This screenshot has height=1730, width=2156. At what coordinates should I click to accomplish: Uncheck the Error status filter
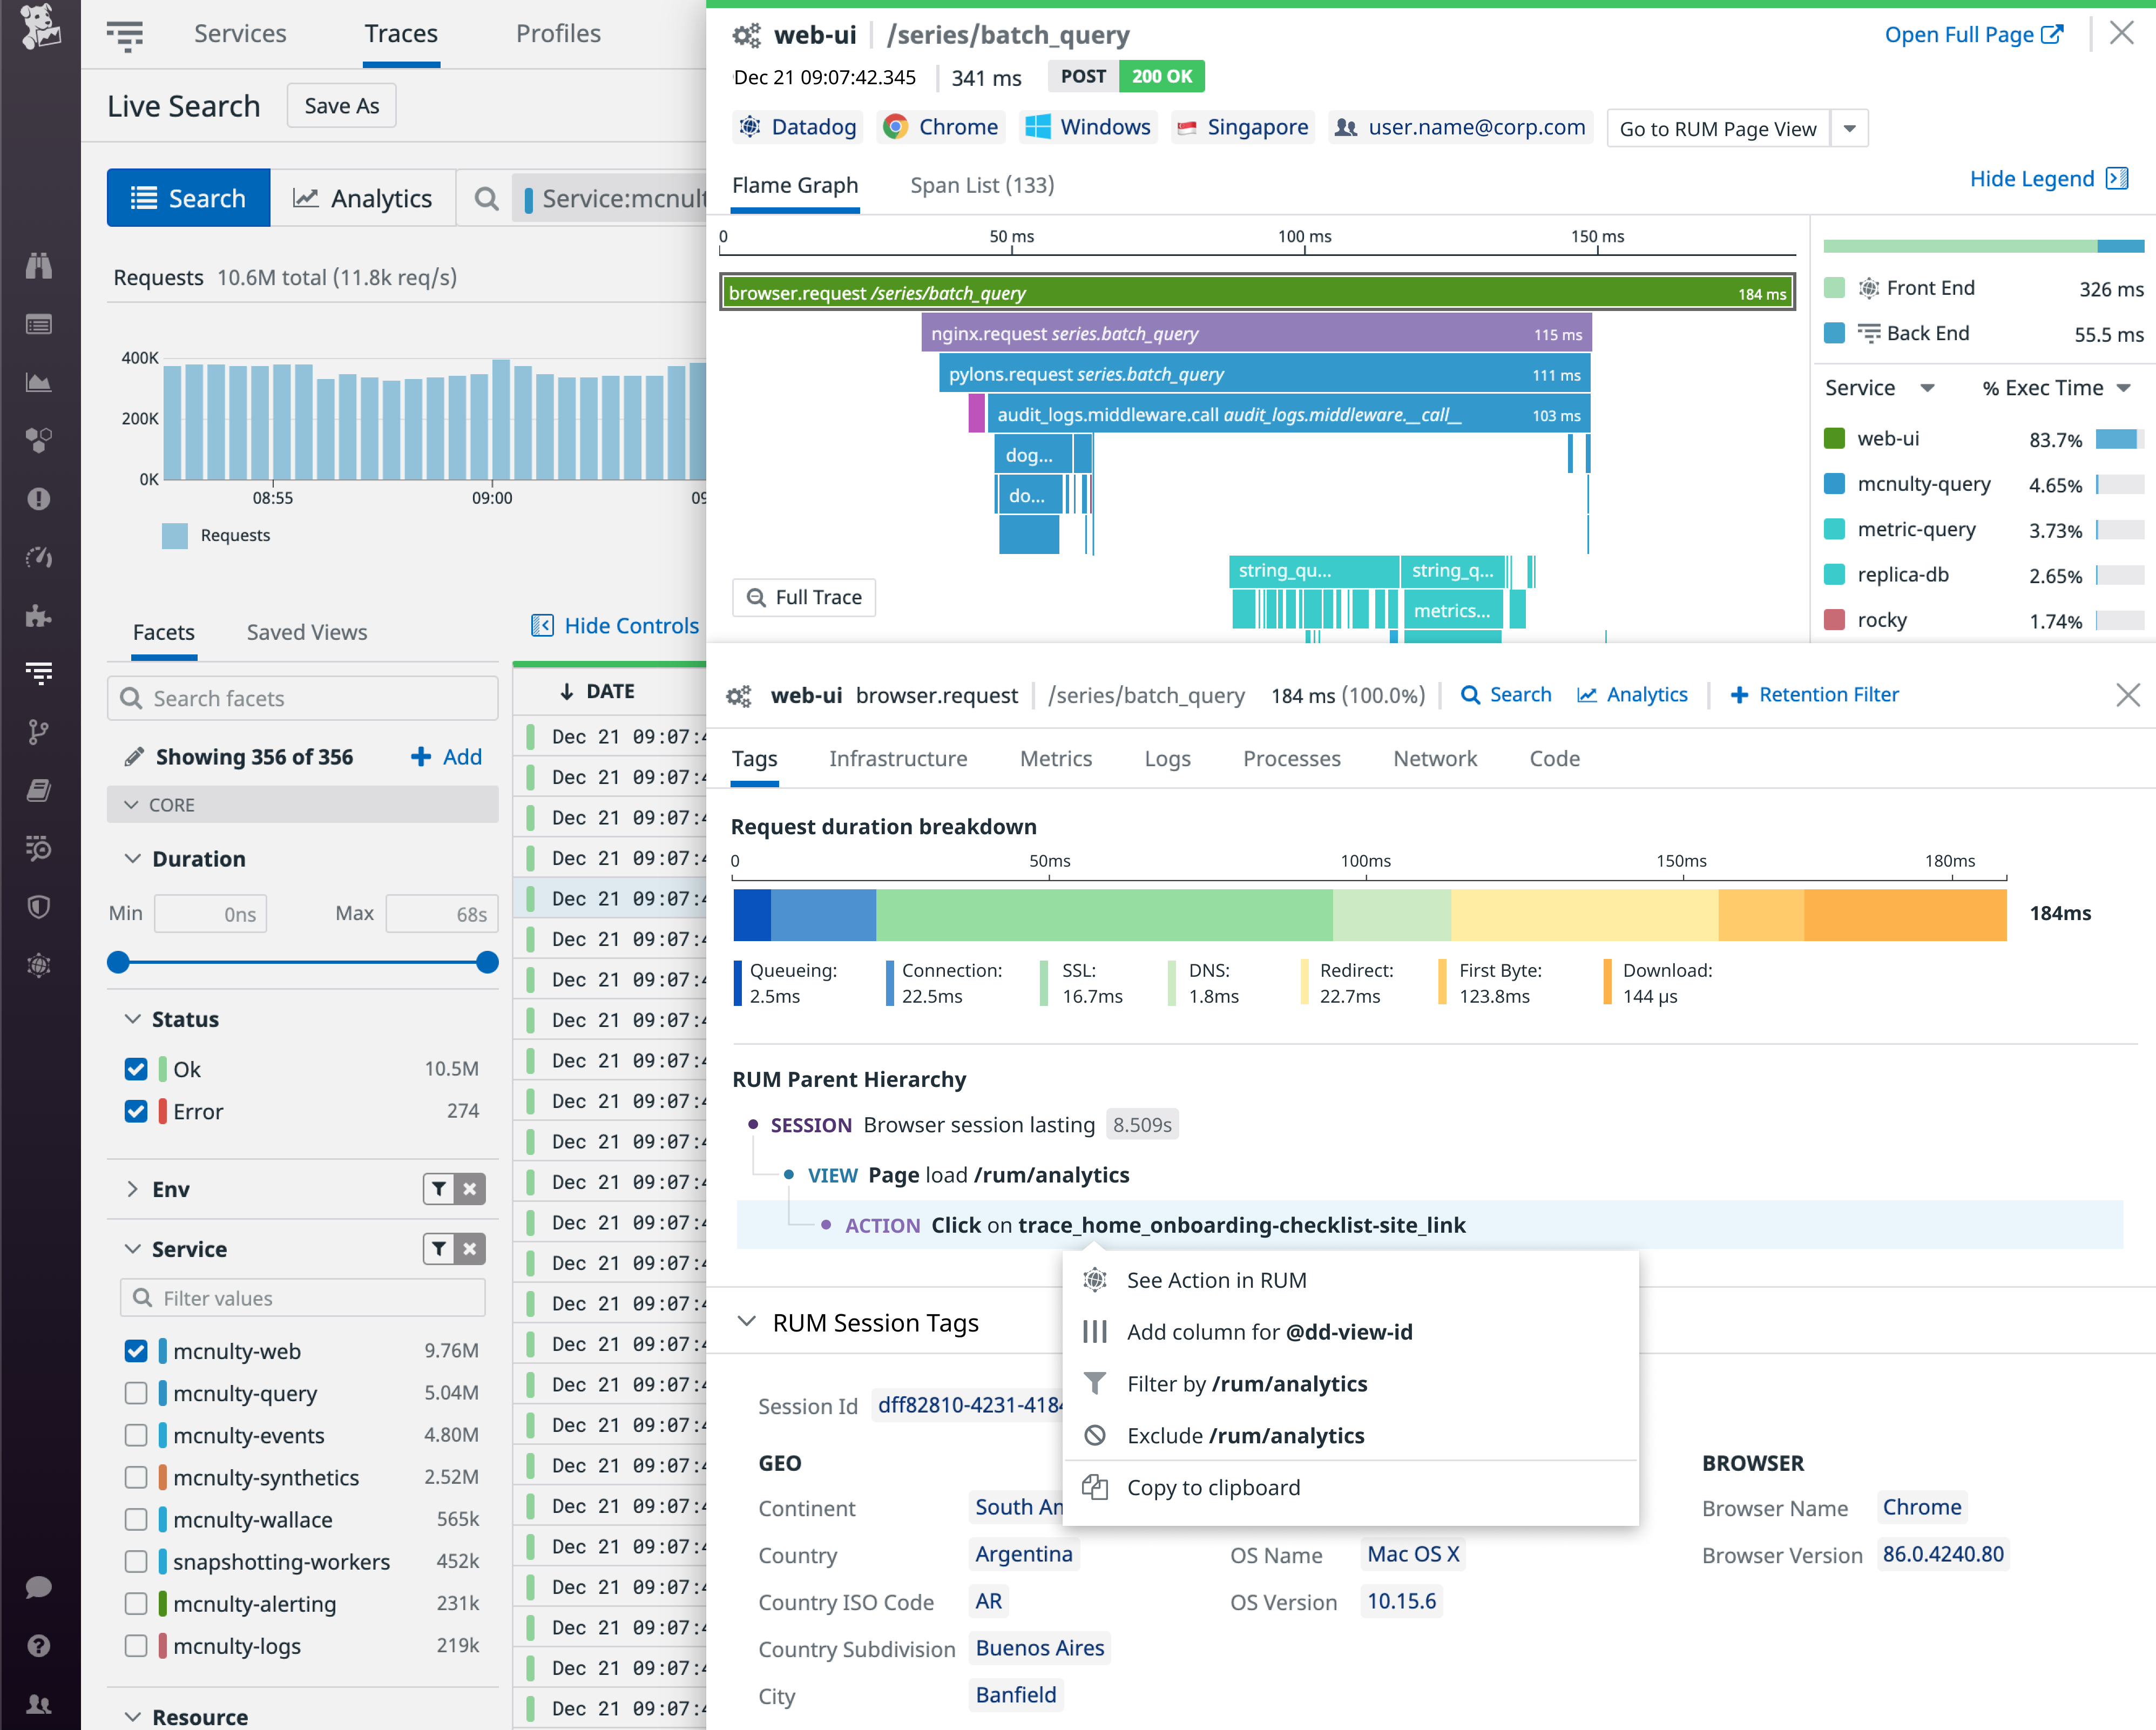click(x=137, y=1111)
